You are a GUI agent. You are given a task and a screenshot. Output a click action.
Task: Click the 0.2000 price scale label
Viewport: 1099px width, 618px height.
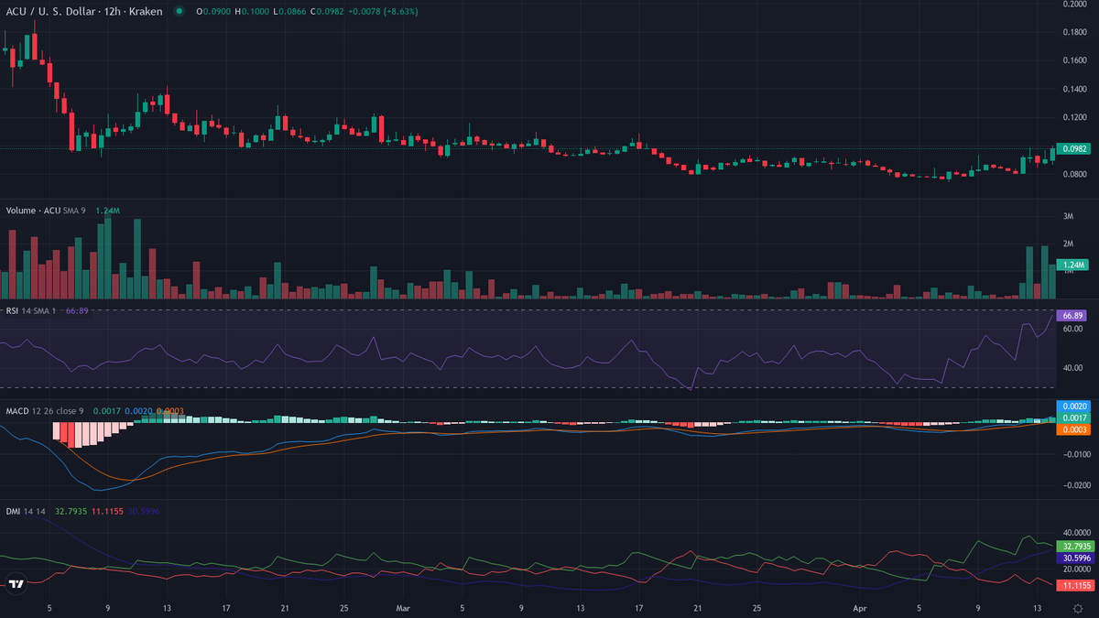(x=1073, y=4)
